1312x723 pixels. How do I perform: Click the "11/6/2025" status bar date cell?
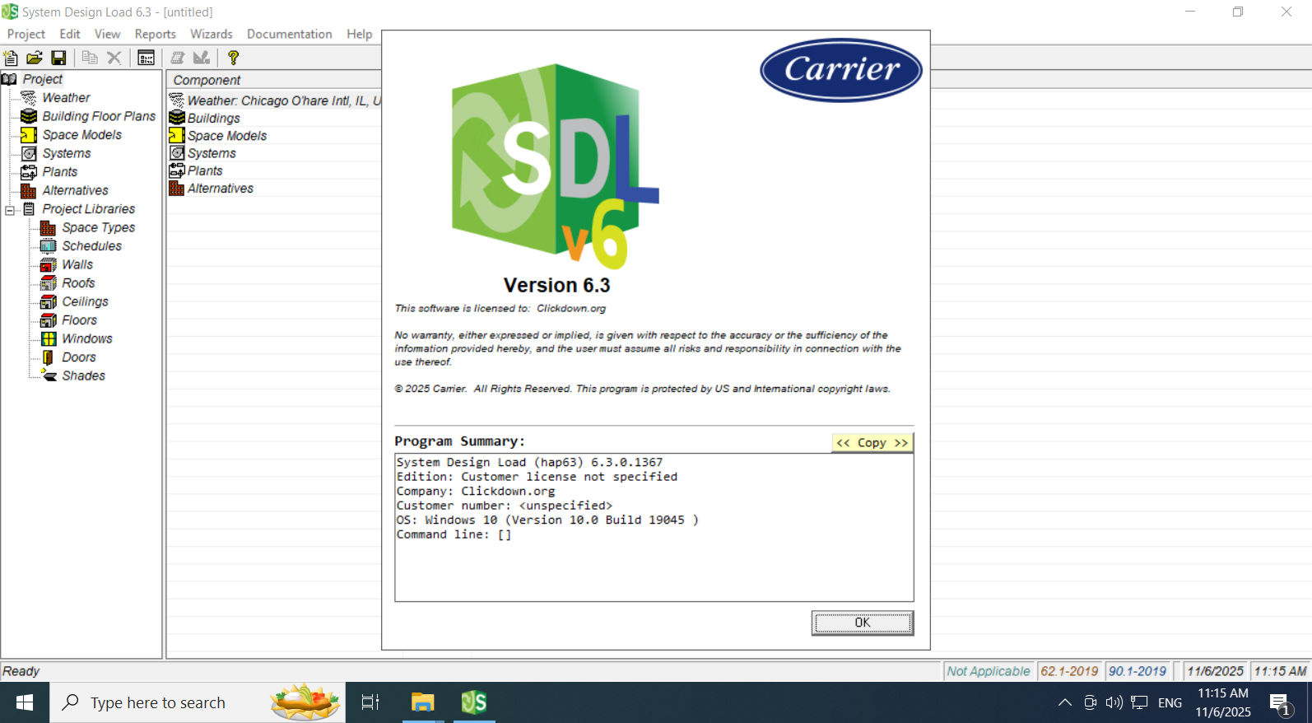click(x=1215, y=671)
